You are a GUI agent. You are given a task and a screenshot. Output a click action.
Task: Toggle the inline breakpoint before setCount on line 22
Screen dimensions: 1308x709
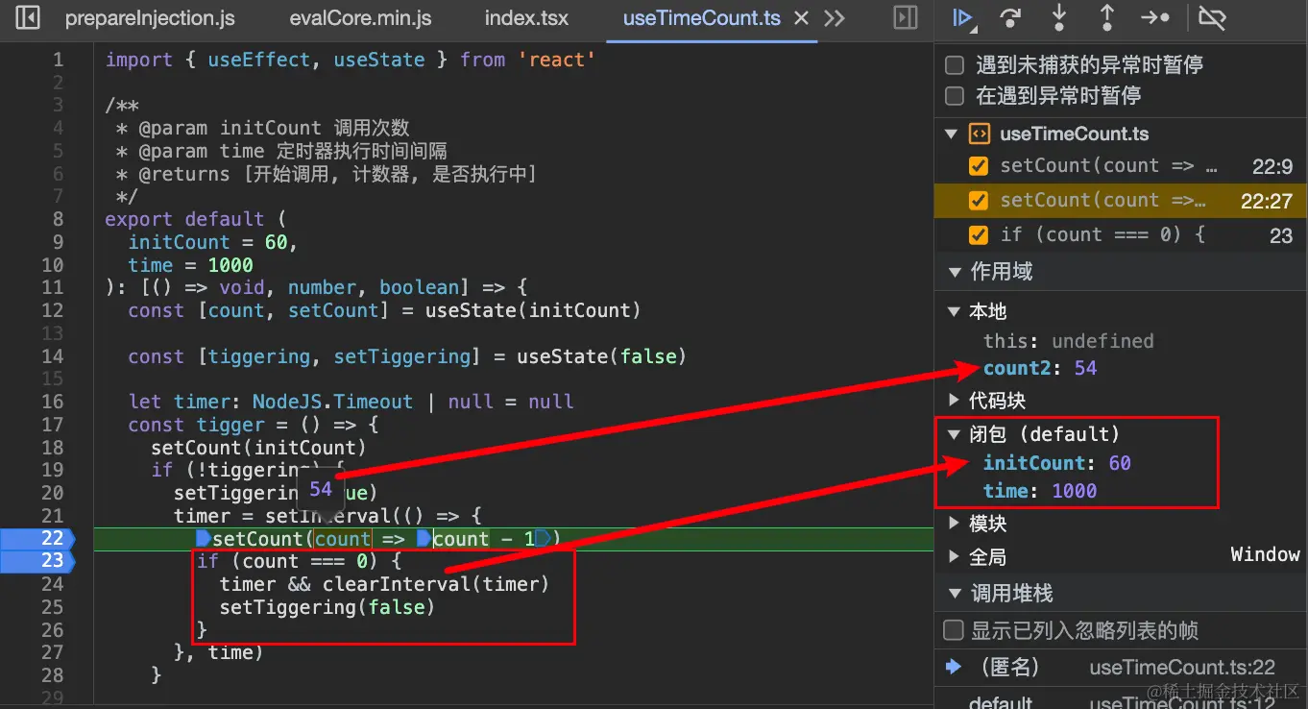click(x=204, y=539)
